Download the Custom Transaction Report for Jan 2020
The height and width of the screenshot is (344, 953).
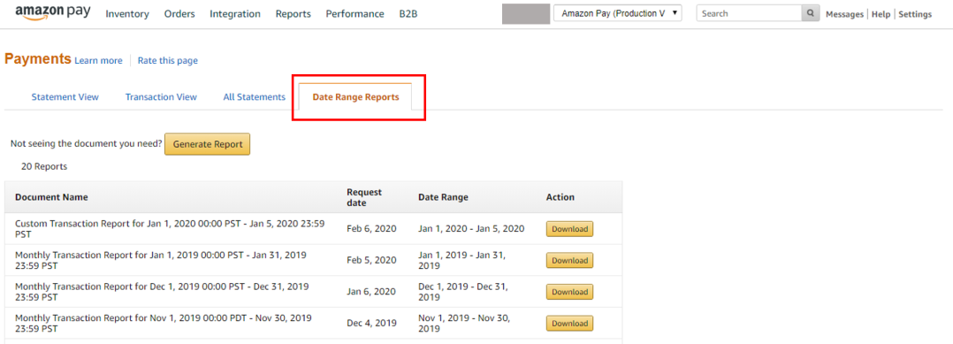(569, 229)
